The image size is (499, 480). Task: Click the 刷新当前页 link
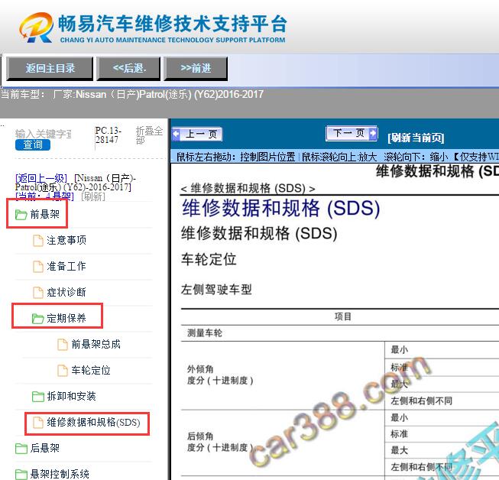coord(416,138)
